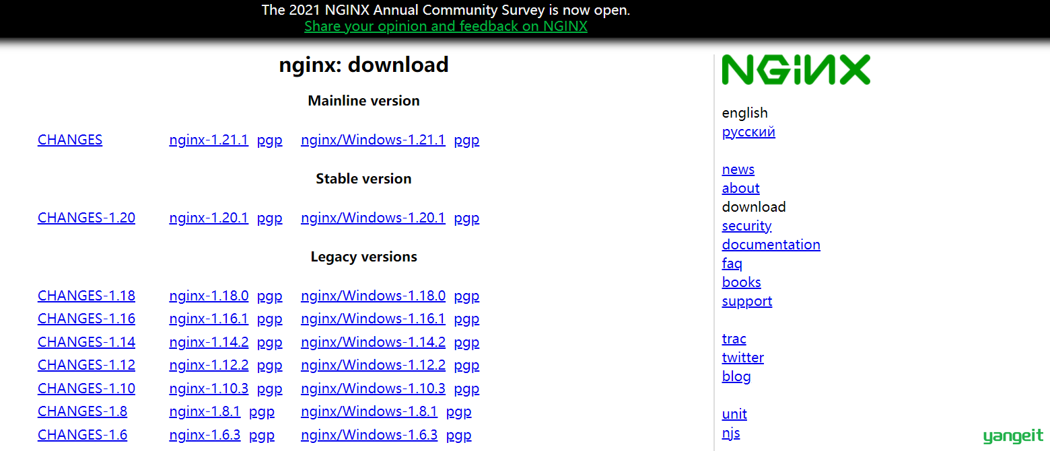Open pgp for nginx/Windows-1.8.1
1050x451 pixels.
tap(458, 412)
